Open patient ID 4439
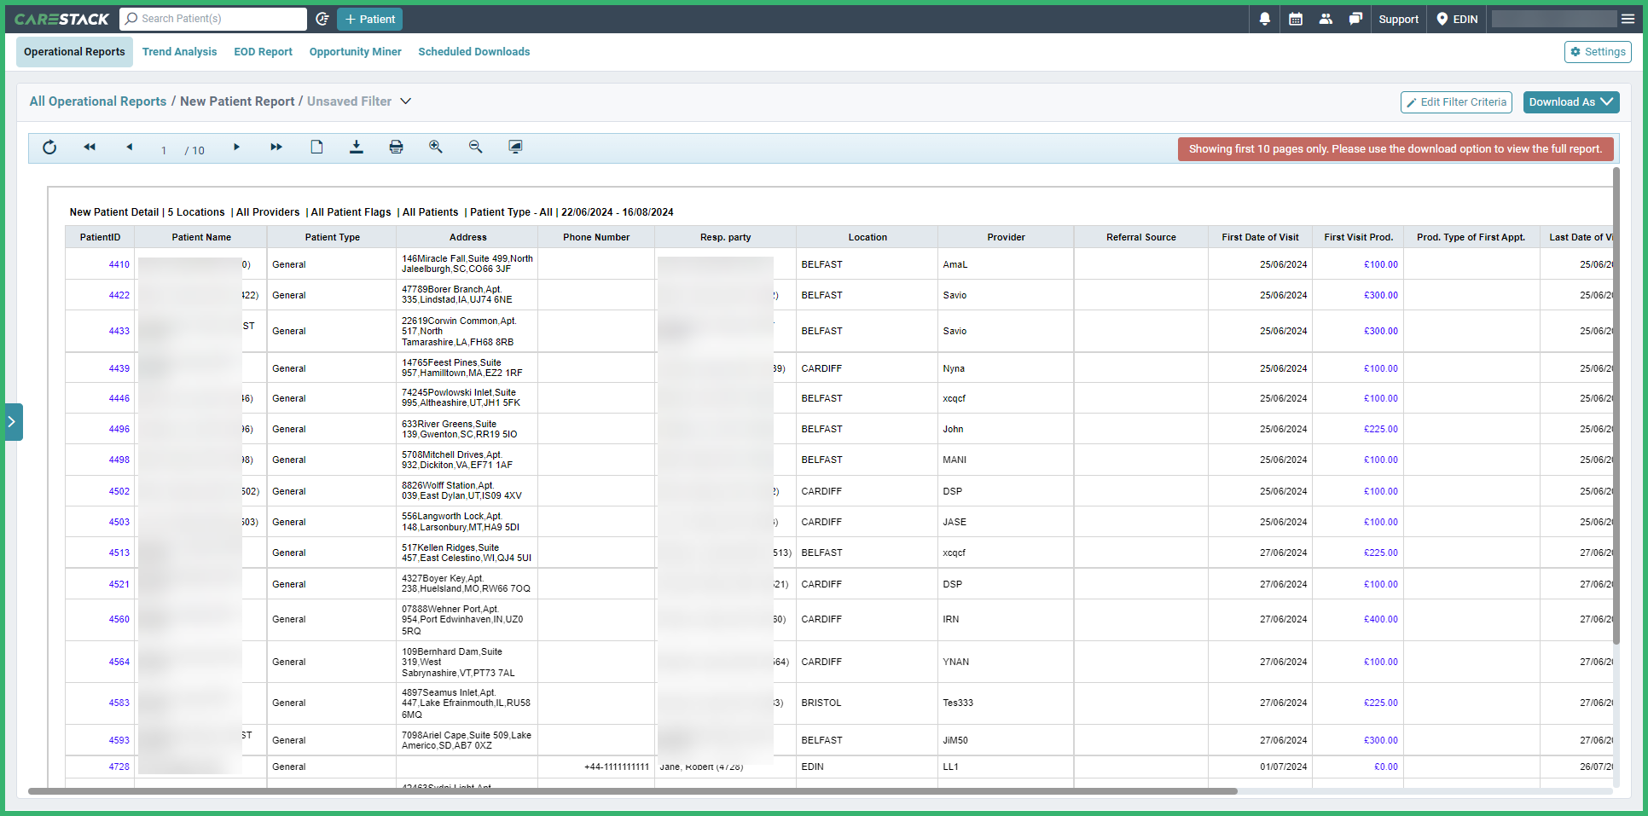This screenshot has width=1648, height=816. (x=119, y=368)
